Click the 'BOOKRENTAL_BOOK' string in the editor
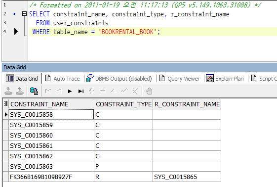 pos(127,32)
